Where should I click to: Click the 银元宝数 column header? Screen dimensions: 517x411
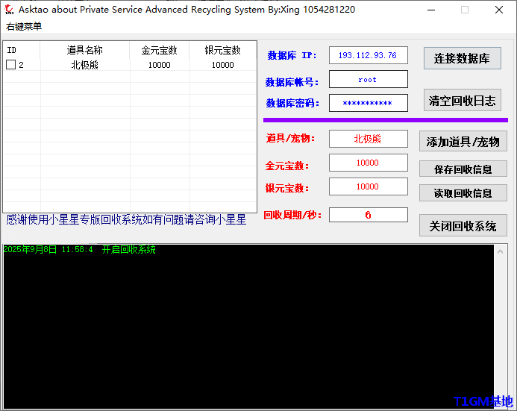222,50
